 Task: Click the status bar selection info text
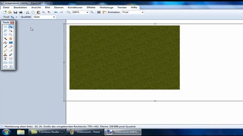point(70,127)
